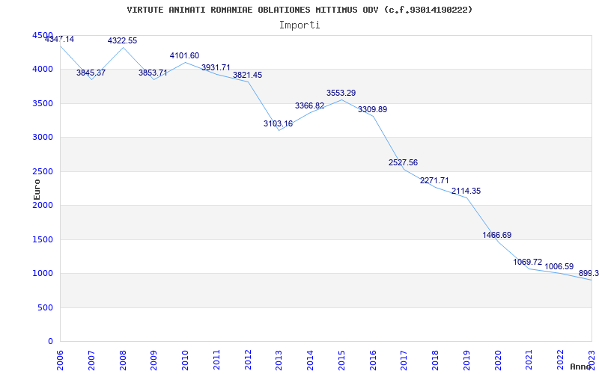The image size is (599, 374).
Task: Click the x-axis year 2006
Action: pos(61,361)
